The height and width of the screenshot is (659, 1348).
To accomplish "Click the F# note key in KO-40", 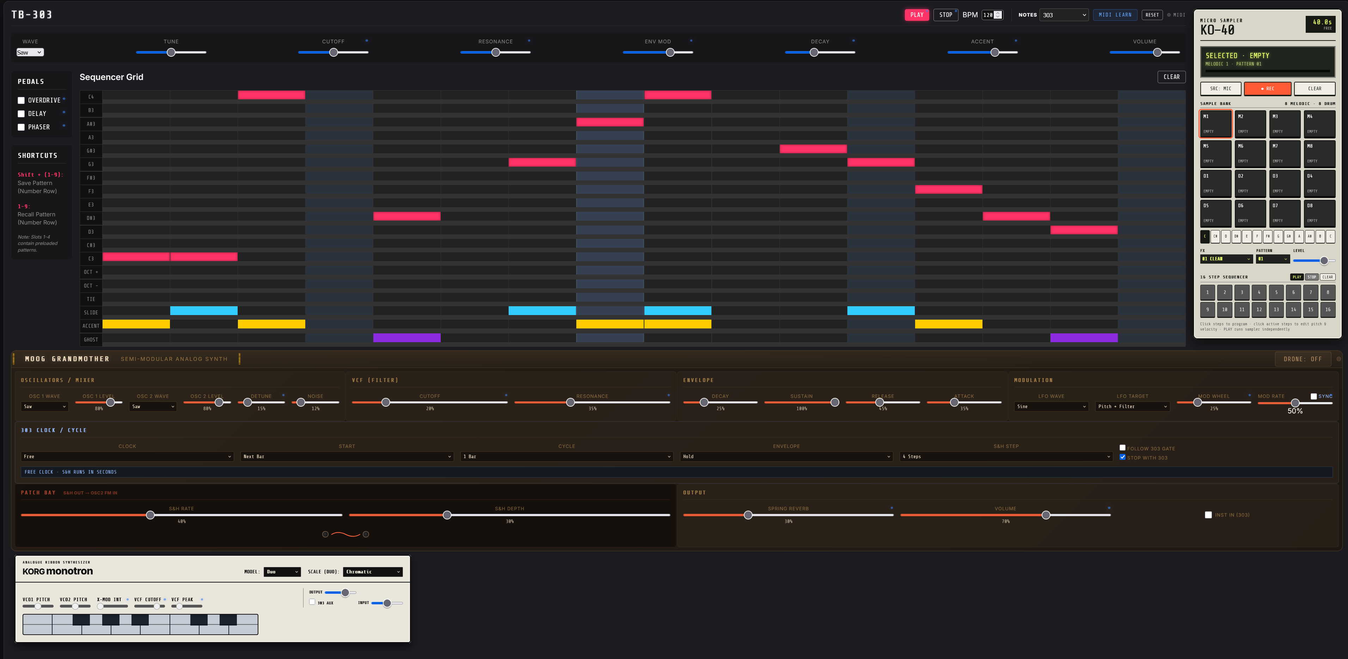I will tap(1267, 236).
